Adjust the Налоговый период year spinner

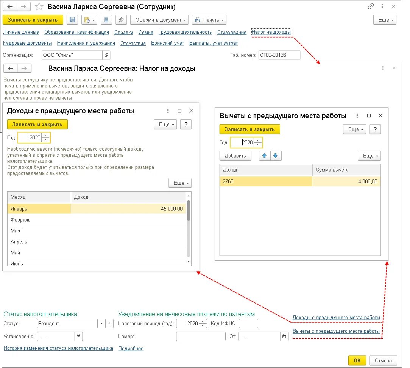pos(203,324)
